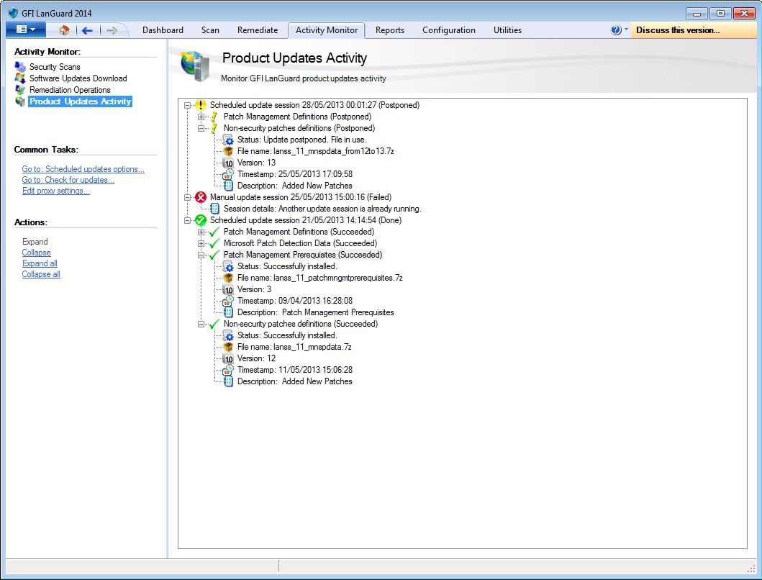Open Software Updates Download activity
The width and height of the screenshot is (762, 580).
click(78, 78)
